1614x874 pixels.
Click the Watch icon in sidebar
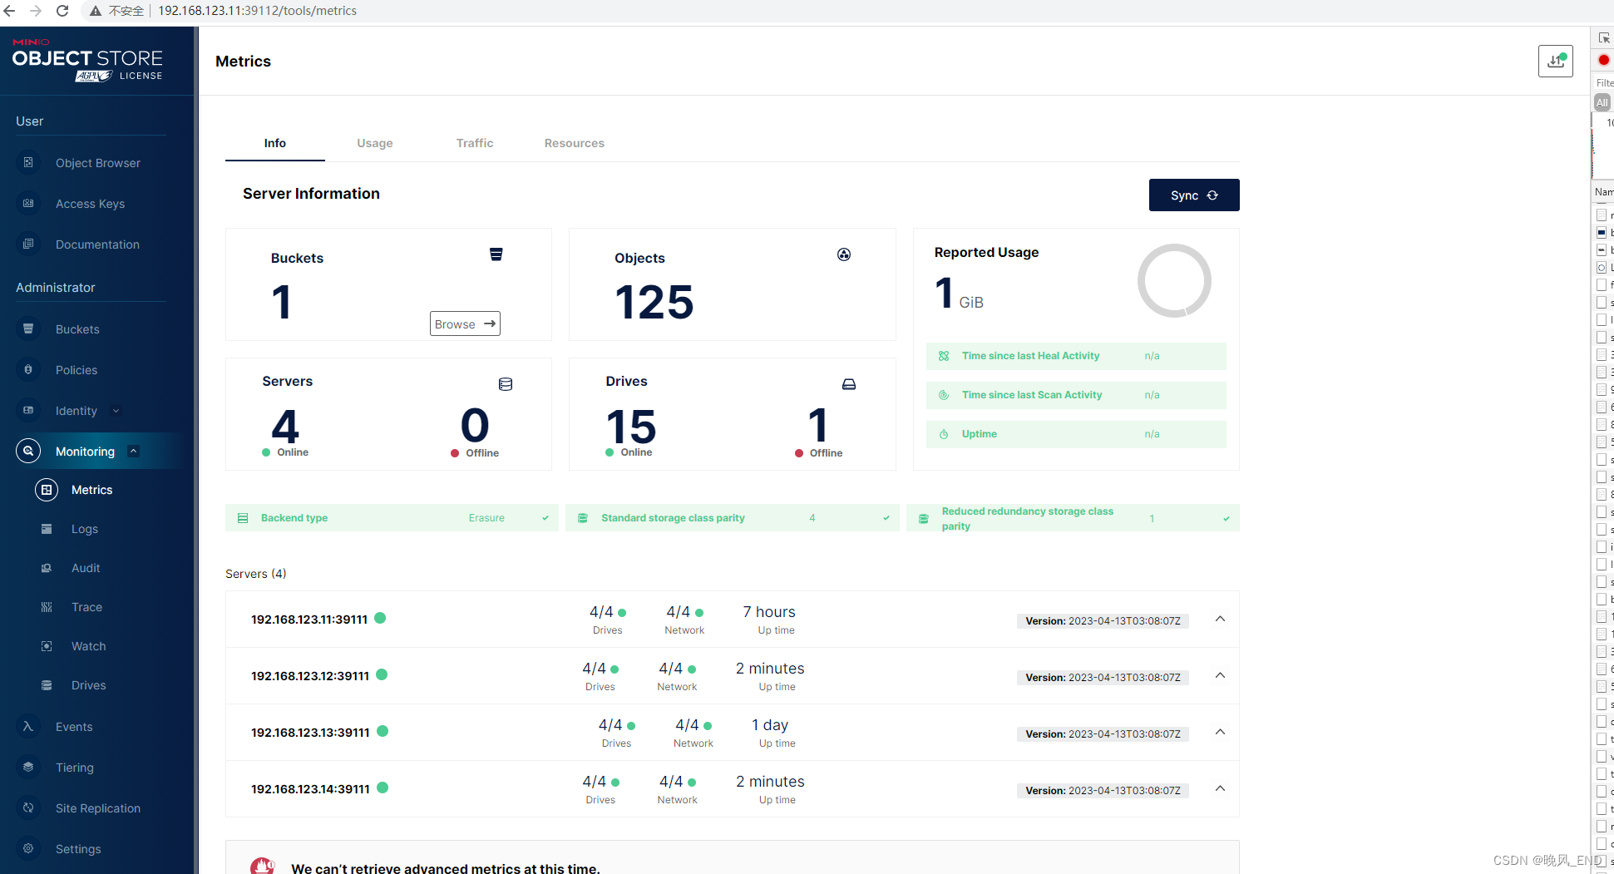[47, 646]
